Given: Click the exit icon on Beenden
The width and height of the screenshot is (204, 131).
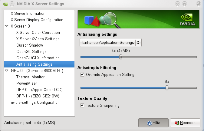Looking at the screenshot, I should (x=177, y=123).
